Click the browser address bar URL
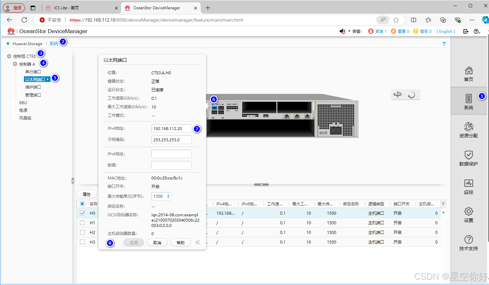Screen dimensions: 489x285 pyautogui.click(x=156, y=20)
